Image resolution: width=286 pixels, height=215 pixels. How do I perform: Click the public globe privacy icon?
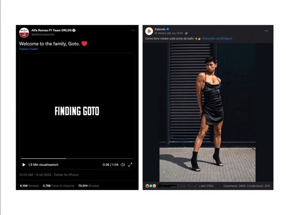(x=186, y=33)
